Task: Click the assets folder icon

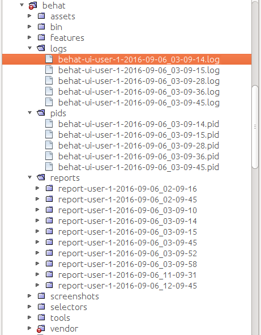Action: (41, 16)
